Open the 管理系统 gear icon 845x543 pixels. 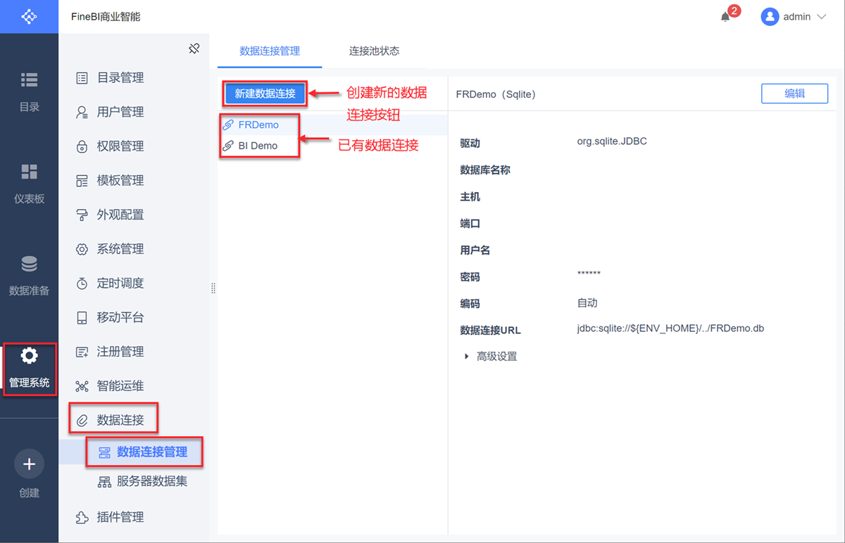tap(29, 356)
